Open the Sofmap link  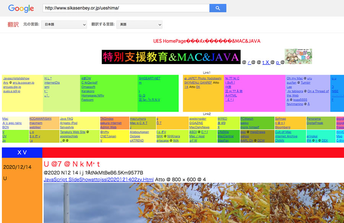pos(281,119)
